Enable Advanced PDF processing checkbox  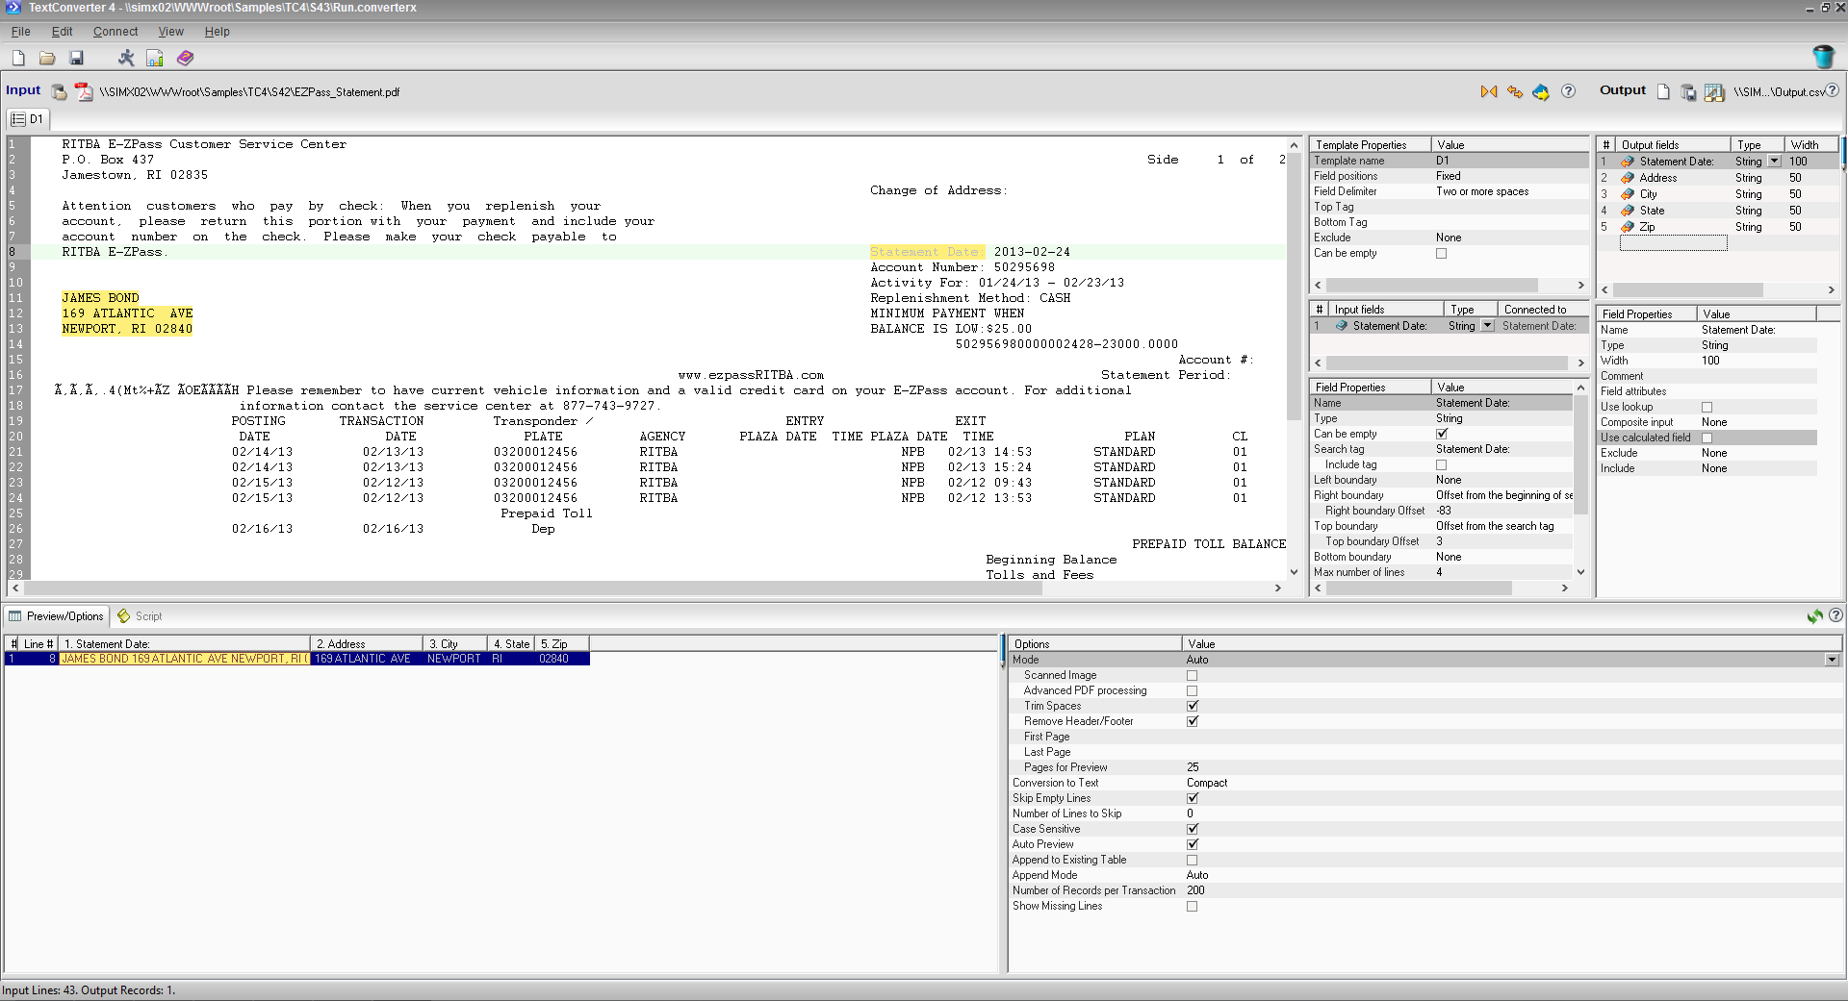click(x=1192, y=691)
